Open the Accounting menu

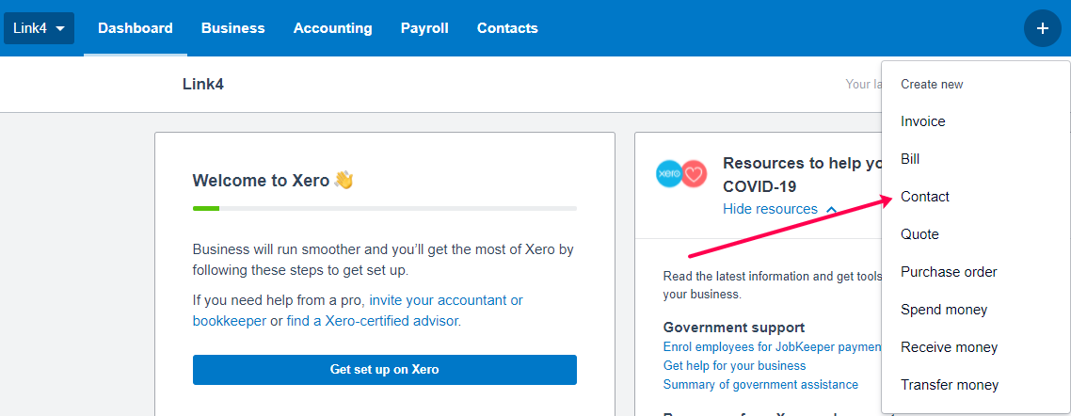[x=332, y=28]
